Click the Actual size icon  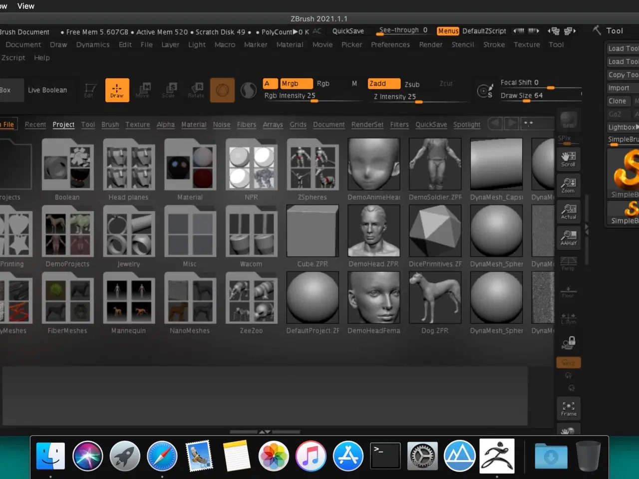(x=569, y=212)
